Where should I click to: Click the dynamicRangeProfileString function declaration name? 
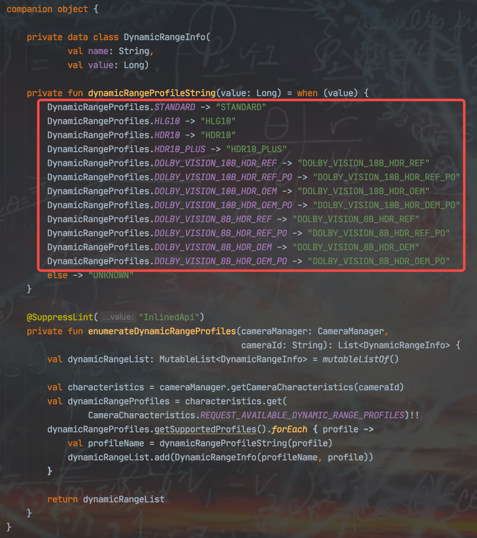tap(151, 93)
